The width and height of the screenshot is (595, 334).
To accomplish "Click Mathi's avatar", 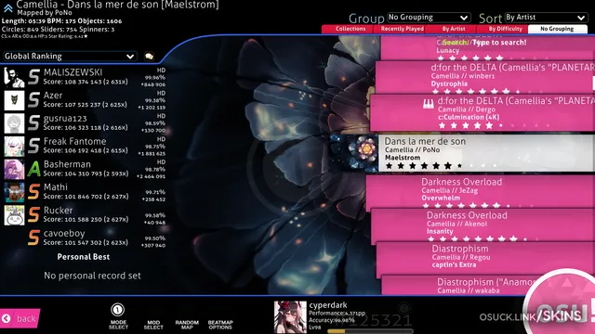I will 14,192.
